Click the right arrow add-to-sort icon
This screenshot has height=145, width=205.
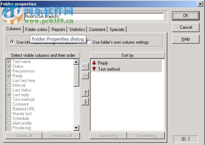(x=85, y=67)
